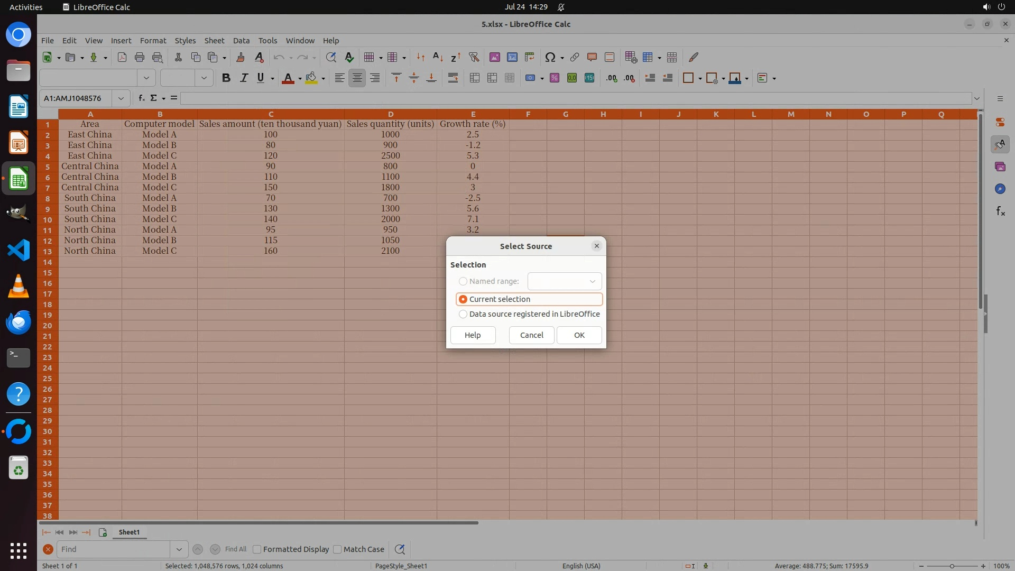Click the zoom slider in status bar

click(952, 566)
